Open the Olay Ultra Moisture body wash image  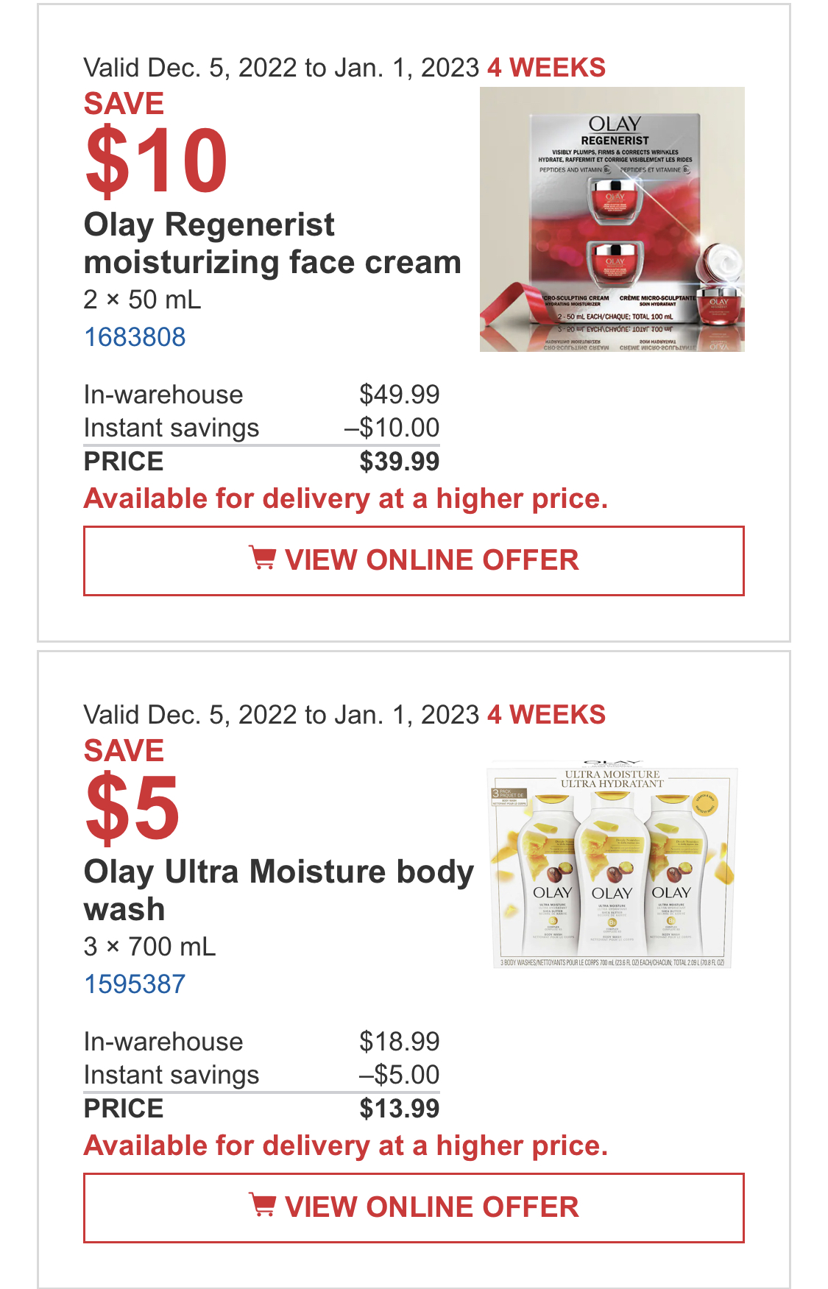[612, 864]
